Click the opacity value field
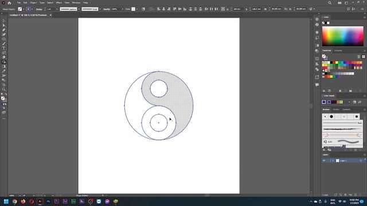The width and height of the screenshot is (367, 206). (116, 9)
